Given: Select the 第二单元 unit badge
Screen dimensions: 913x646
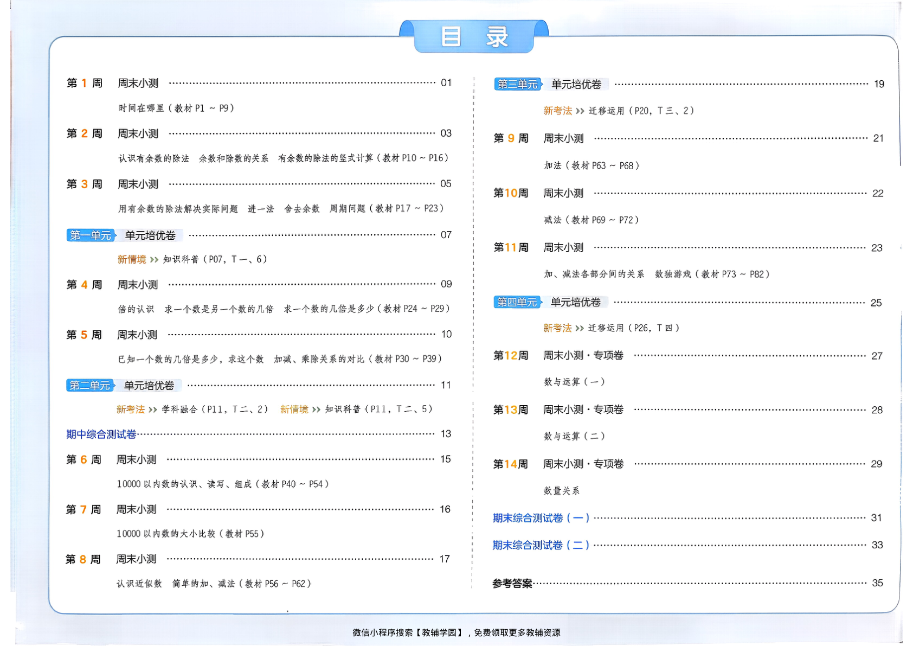Looking at the screenshot, I should click(x=90, y=385).
